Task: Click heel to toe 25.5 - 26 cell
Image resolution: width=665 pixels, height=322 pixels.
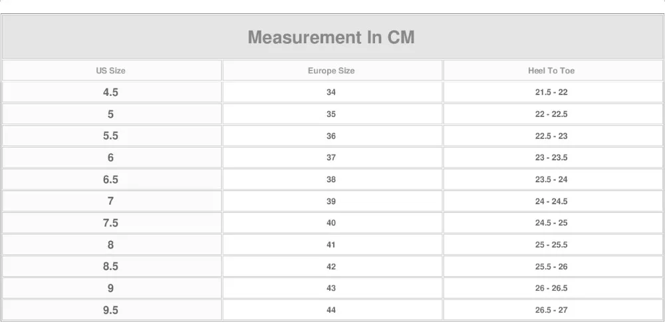Action: point(551,266)
